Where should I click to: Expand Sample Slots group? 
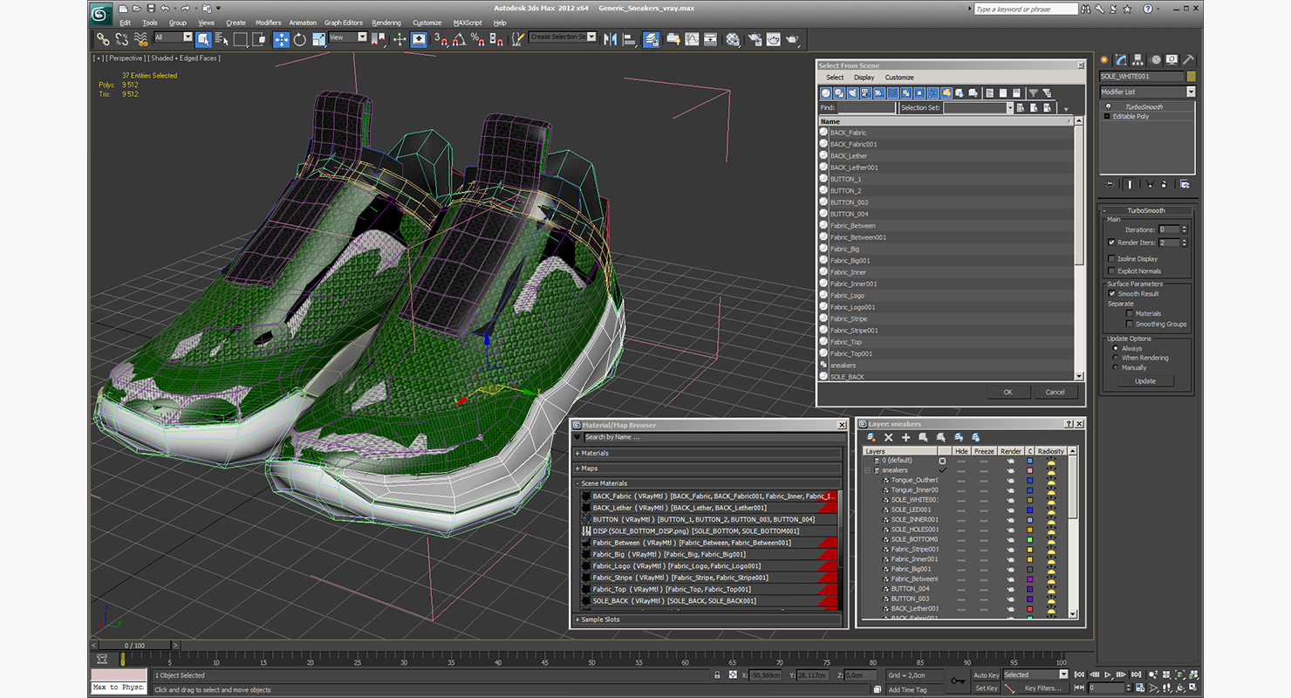[x=707, y=619]
